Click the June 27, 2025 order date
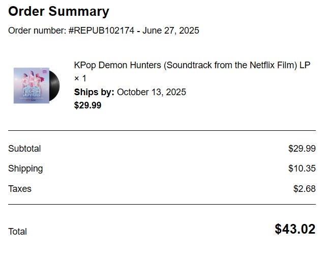The height and width of the screenshot is (255, 328). point(171,31)
